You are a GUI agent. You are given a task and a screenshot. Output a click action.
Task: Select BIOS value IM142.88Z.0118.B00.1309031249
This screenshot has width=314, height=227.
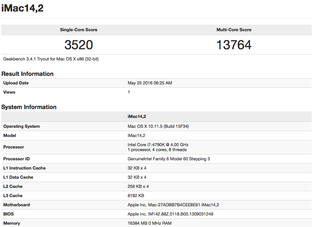coord(170,214)
